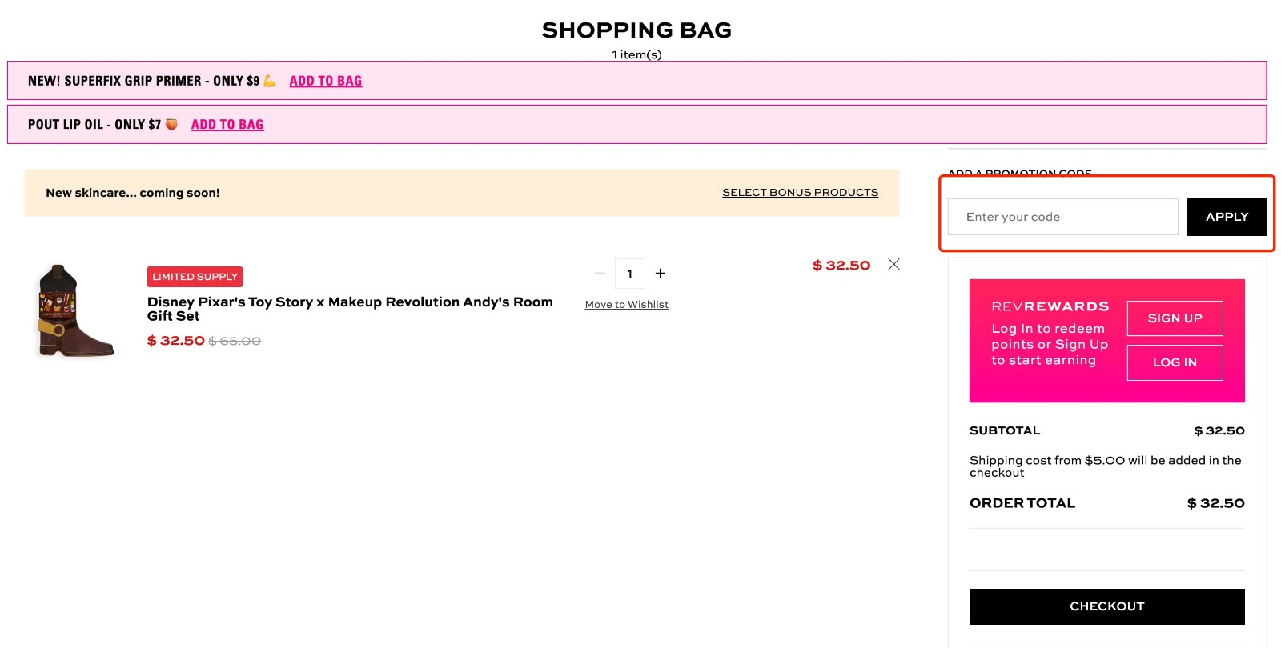Click the discounted $32.50 price label
Image resolution: width=1281 pixels, height=648 pixels.
point(175,340)
